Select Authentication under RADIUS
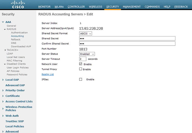Viewport: 192px width, 133px height. (x=19, y=33)
